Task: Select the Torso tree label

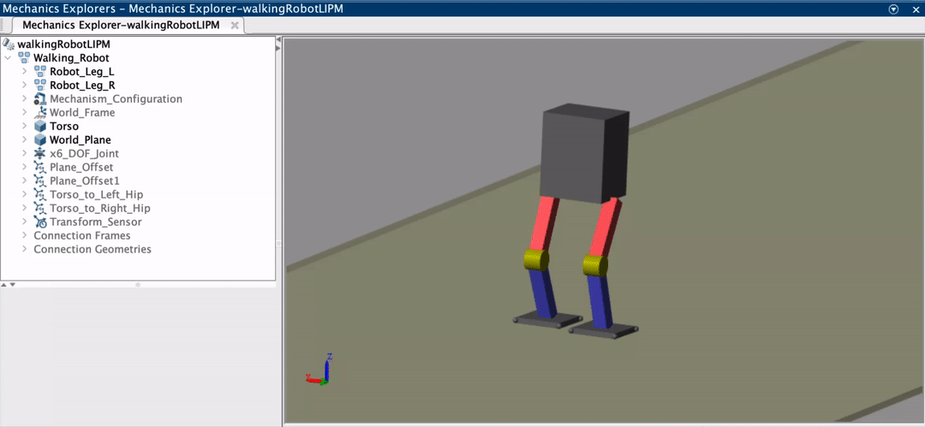Action: (63, 126)
